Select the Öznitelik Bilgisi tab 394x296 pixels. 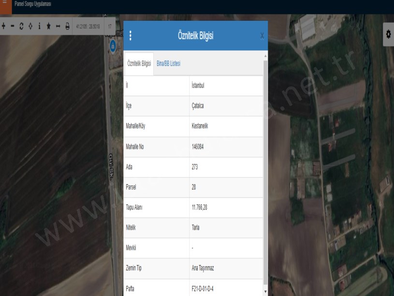(x=139, y=64)
